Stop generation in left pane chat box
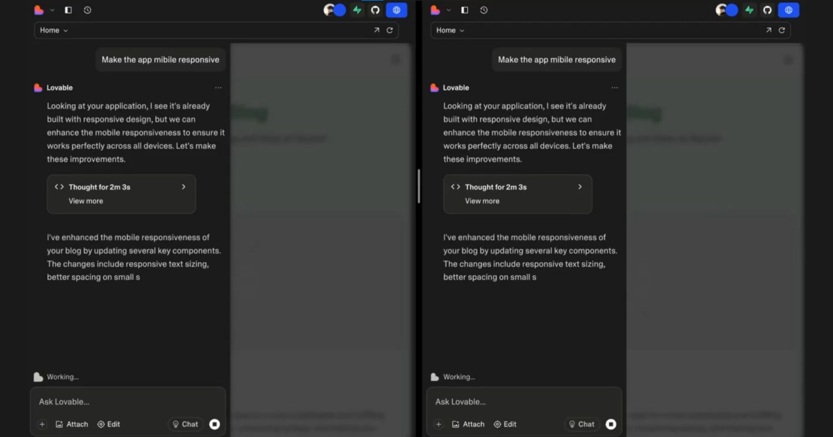 click(214, 424)
